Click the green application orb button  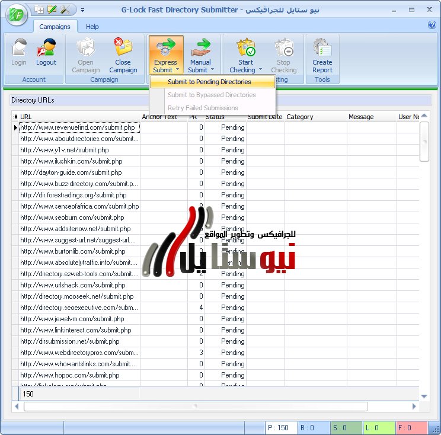pyautogui.click(x=17, y=14)
